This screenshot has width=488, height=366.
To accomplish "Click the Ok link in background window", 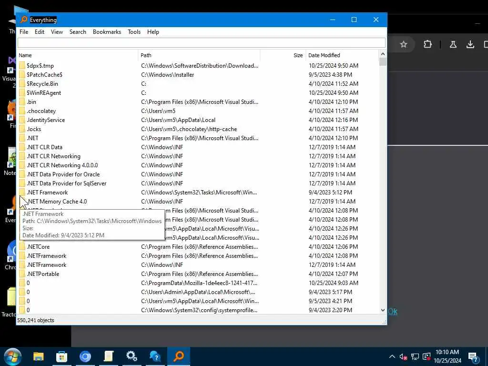I will 393,311.
